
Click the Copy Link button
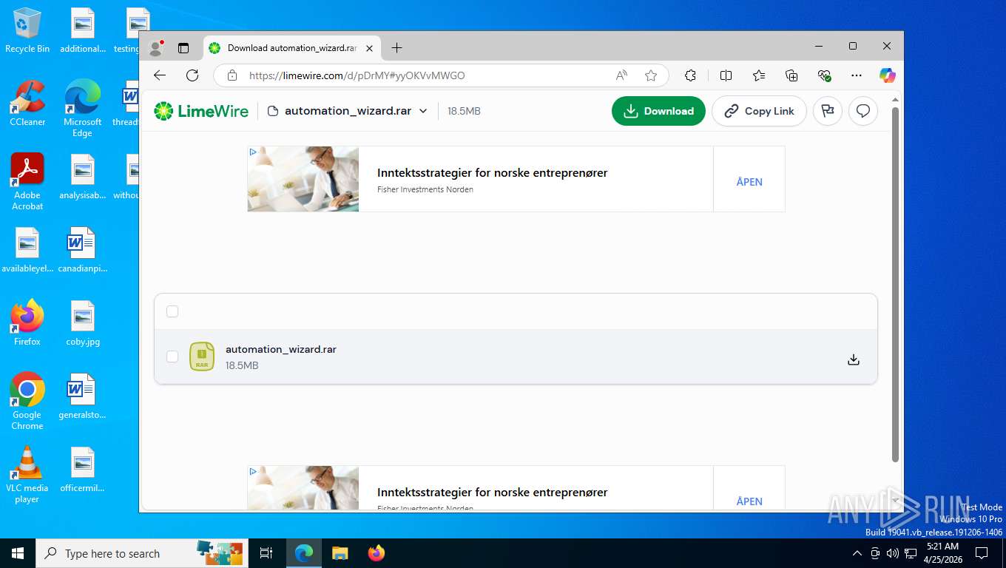(x=759, y=111)
